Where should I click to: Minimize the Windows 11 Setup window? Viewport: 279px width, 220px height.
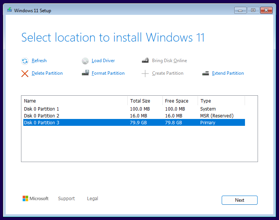[240, 10]
